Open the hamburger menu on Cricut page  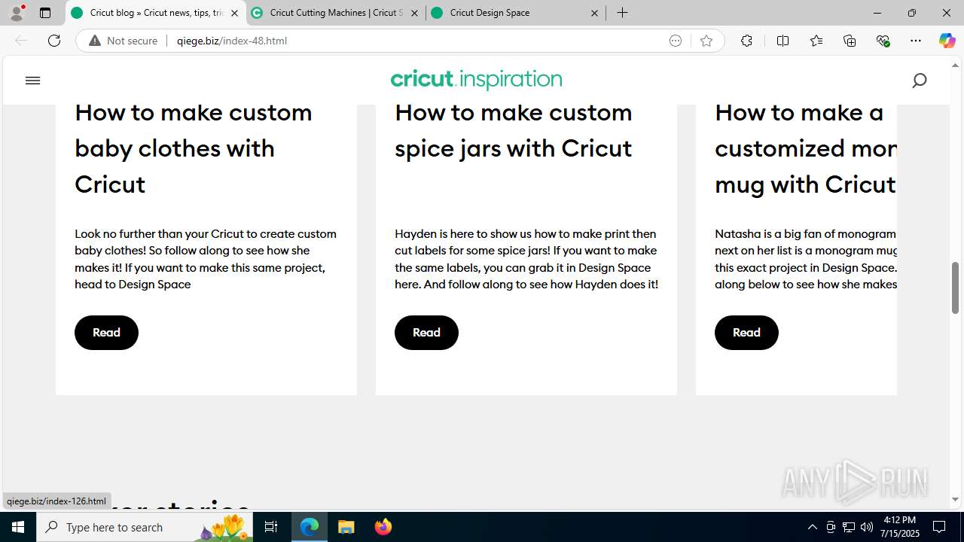click(x=32, y=81)
